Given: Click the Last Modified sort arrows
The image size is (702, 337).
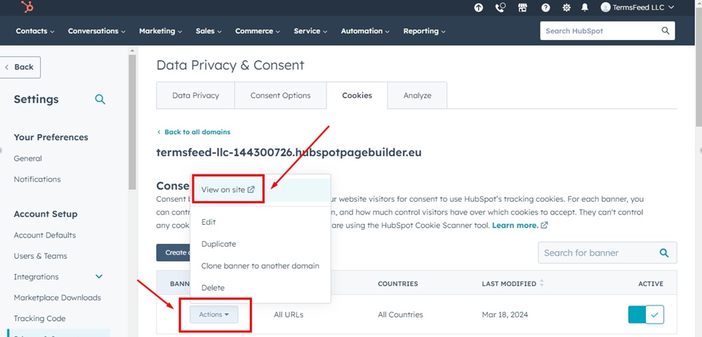Looking at the screenshot, I should [542, 283].
